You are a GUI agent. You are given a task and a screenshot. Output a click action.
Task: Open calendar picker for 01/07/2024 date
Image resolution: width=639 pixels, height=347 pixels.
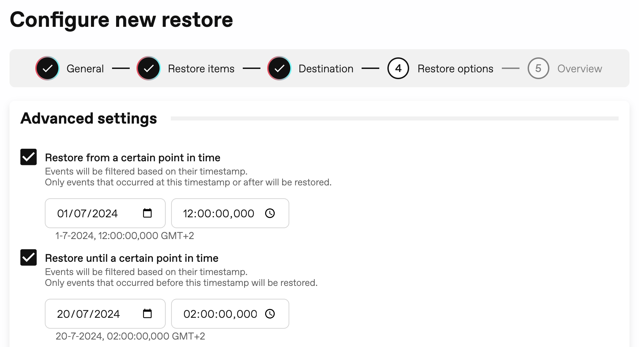[x=147, y=213]
